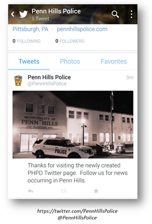
Task: Open the Favorites tab
Action: coord(114,62)
